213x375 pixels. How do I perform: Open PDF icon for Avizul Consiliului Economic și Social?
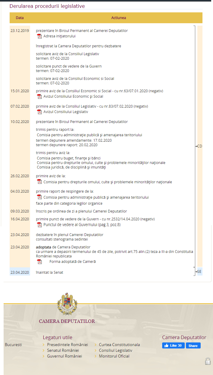click(x=39, y=96)
